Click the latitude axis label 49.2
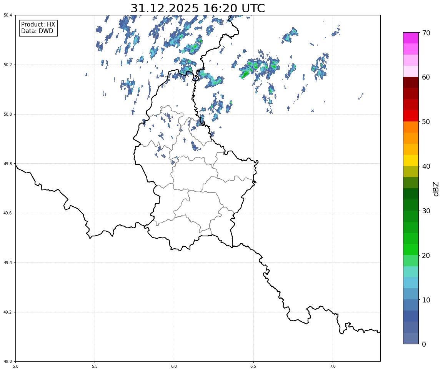The height and width of the screenshot is (372, 443). point(7,312)
